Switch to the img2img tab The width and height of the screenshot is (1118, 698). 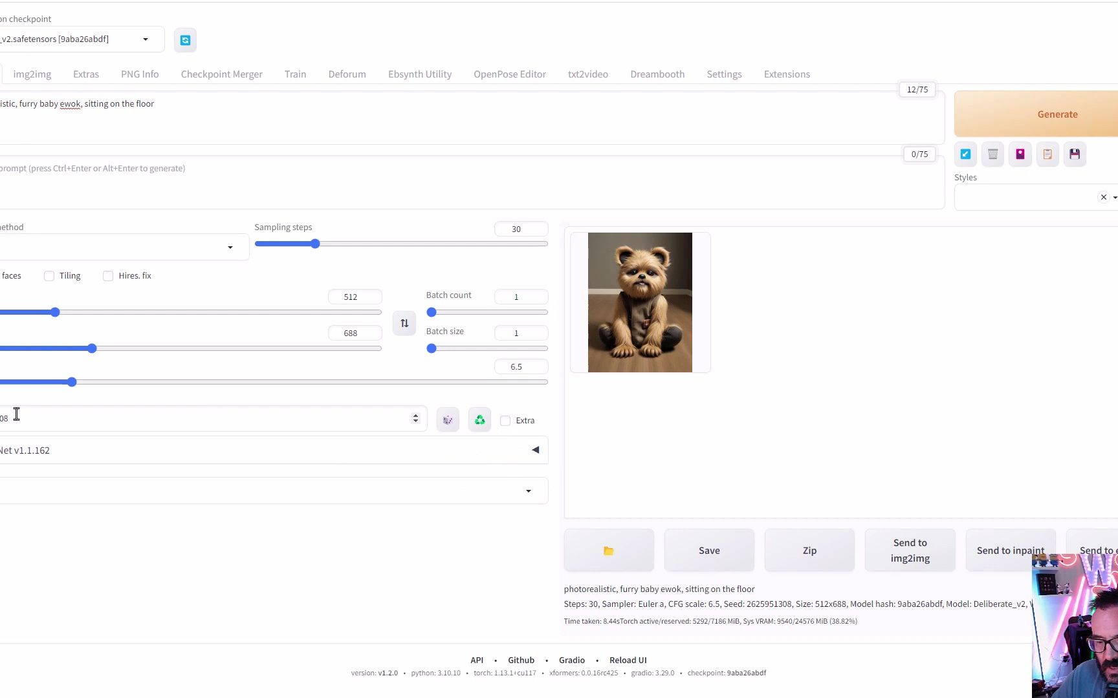tap(32, 74)
